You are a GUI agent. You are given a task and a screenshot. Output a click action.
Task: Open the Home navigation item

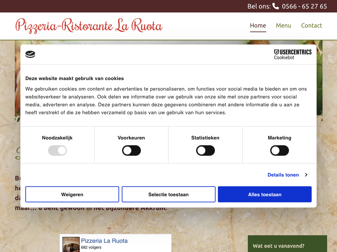click(x=258, y=26)
